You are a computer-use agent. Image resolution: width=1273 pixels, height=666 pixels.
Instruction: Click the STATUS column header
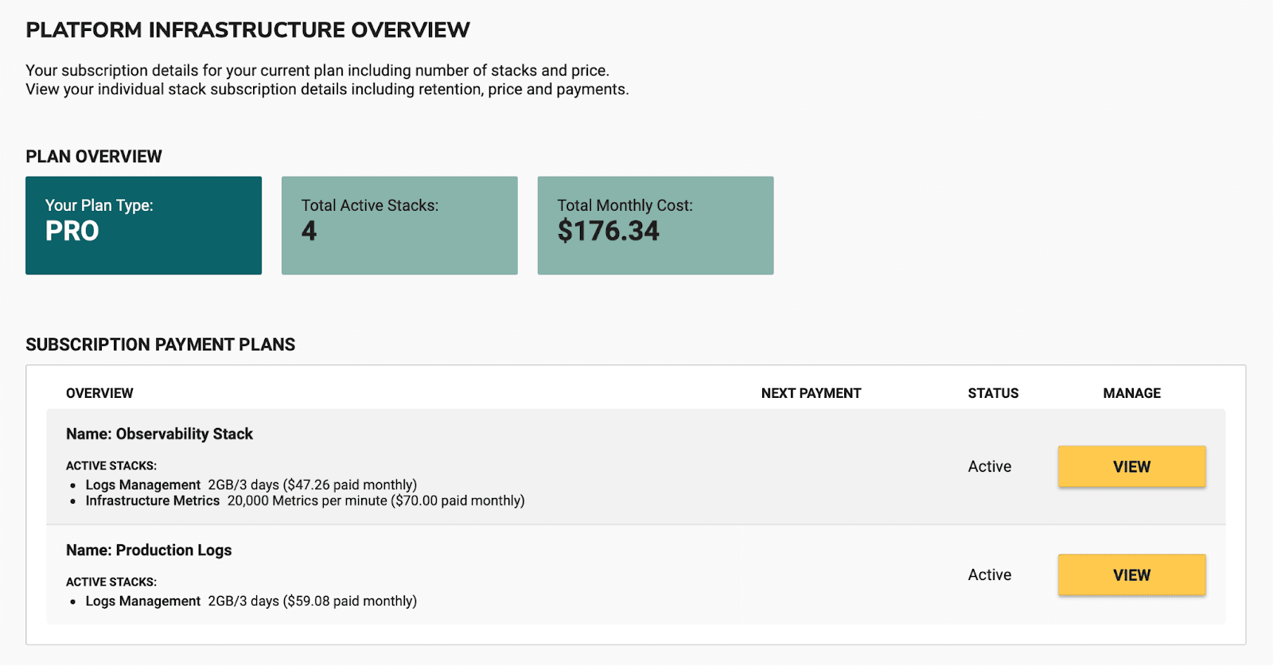[993, 393]
